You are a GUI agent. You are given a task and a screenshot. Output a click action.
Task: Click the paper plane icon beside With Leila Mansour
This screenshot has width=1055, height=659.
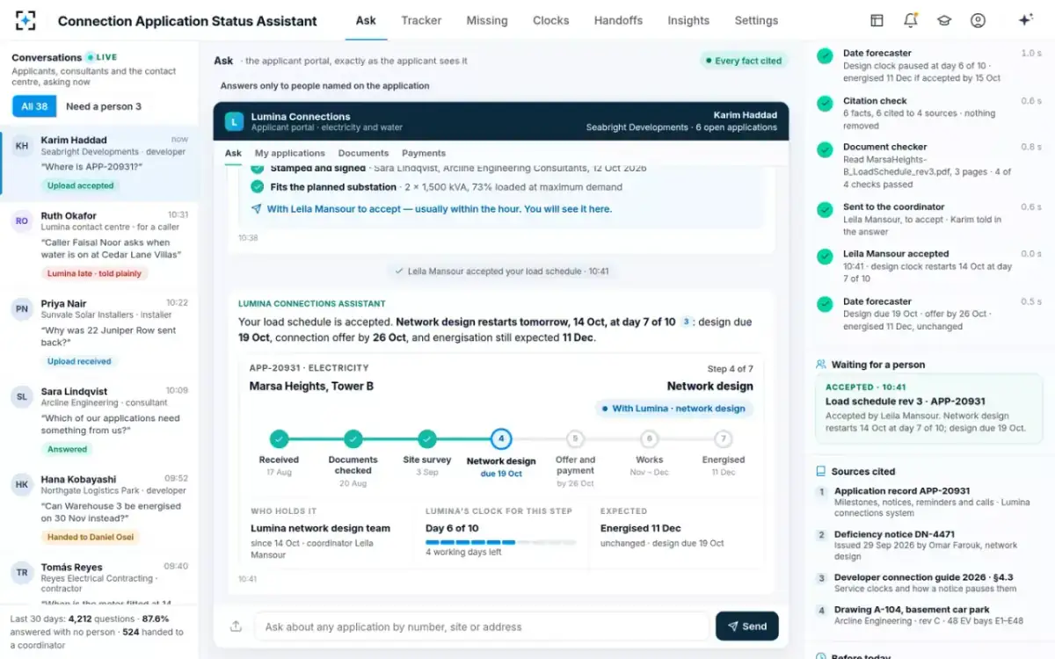(257, 209)
